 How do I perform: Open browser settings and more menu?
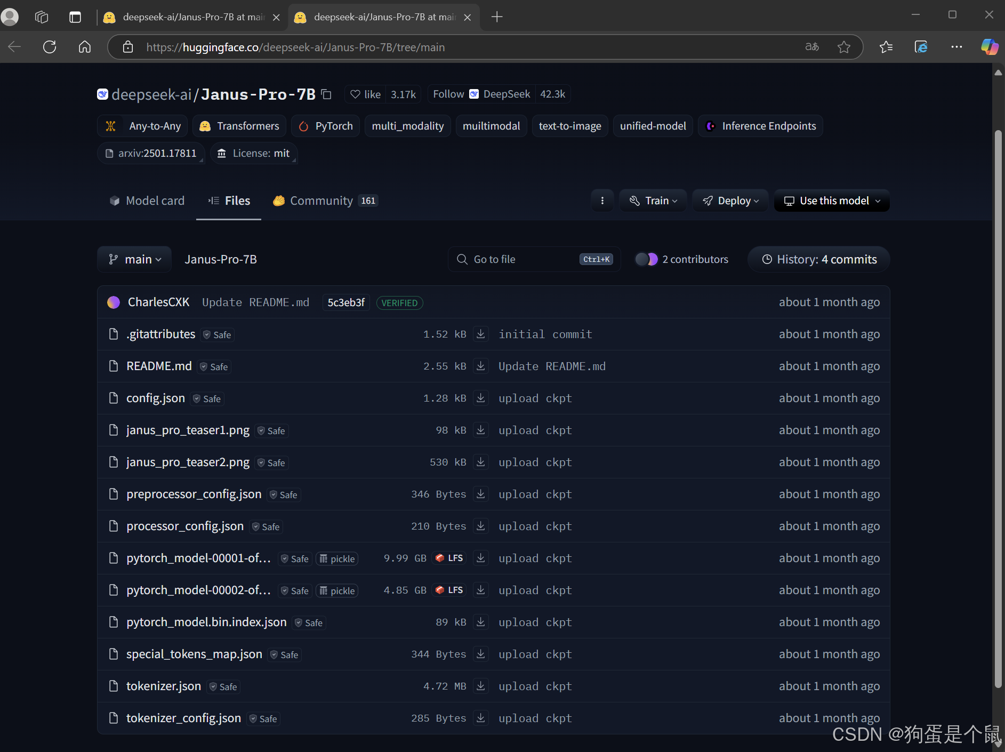click(x=956, y=47)
